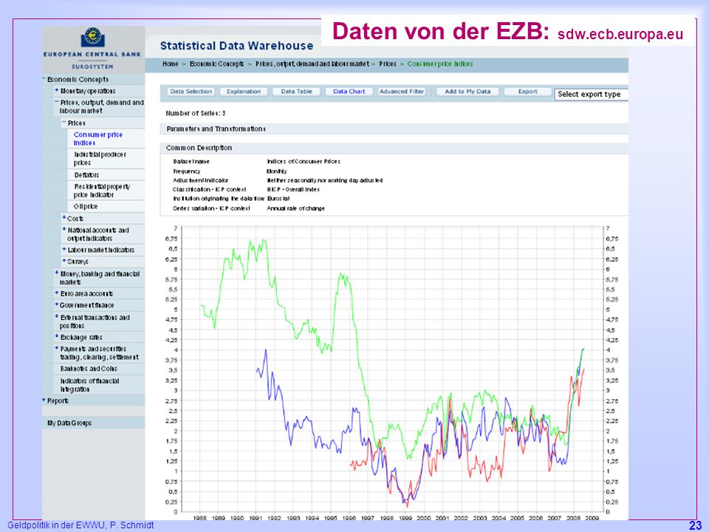The image size is (709, 532).
Task: Click the slide page number 23
Action: (695, 525)
